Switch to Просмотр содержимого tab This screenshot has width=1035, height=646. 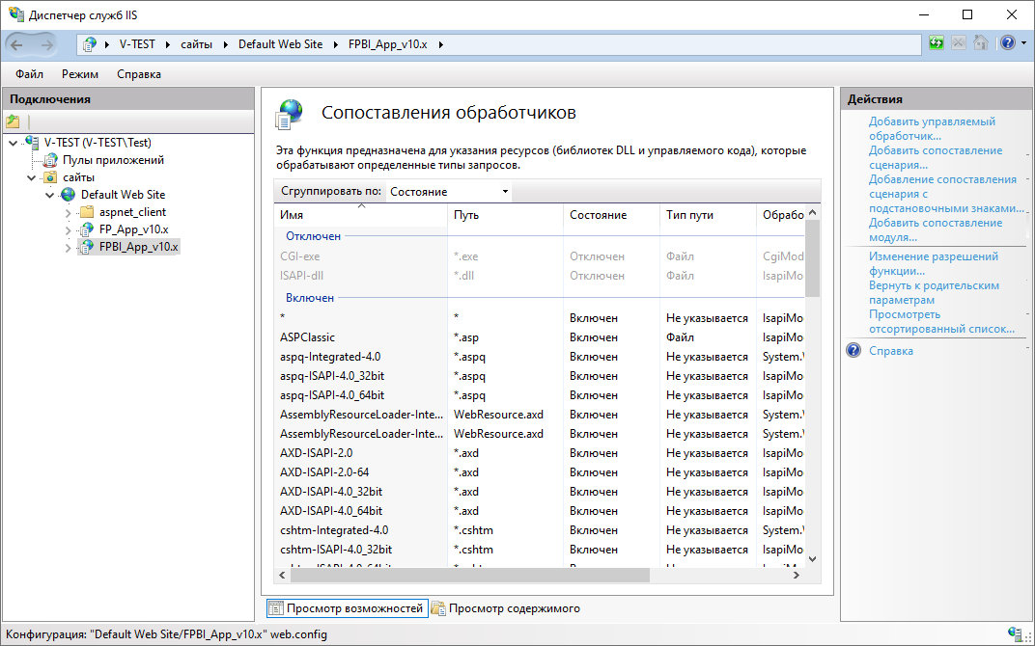(x=505, y=608)
